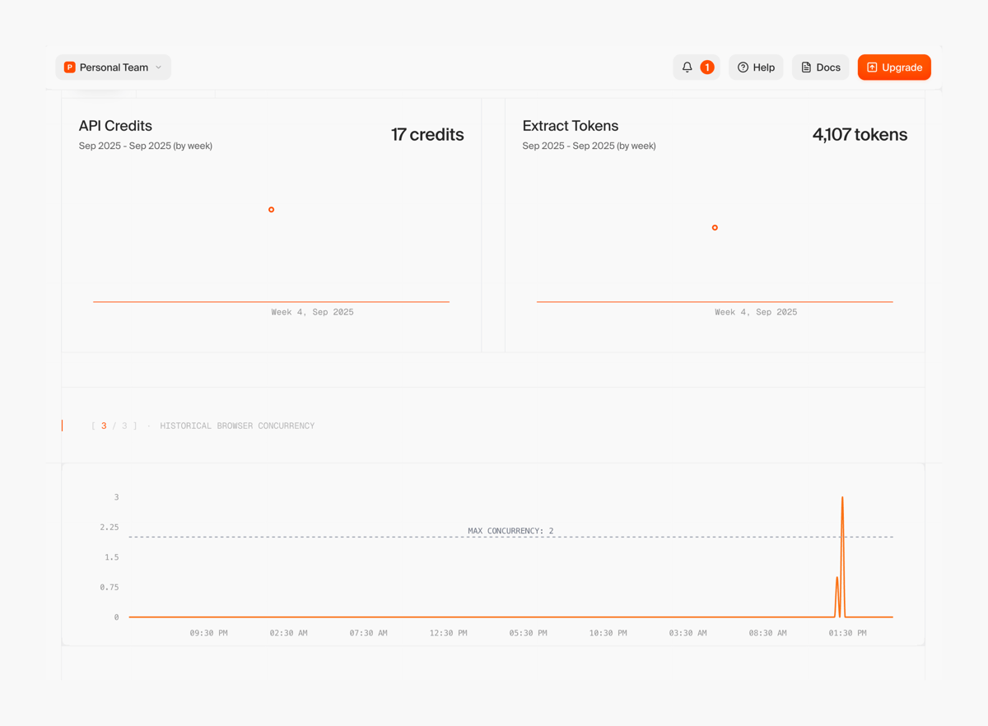Image resolution: width=988 pixels, height=726 pixels.
Task: Expand the Personal Team dropdown
Action: [x=113, y=67]
